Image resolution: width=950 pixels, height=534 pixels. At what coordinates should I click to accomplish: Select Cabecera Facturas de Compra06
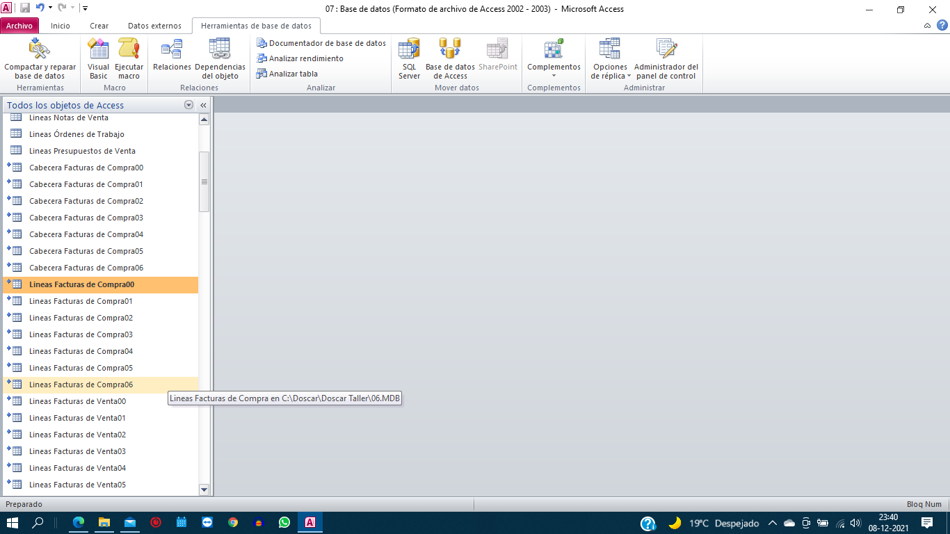pos(100,268)
